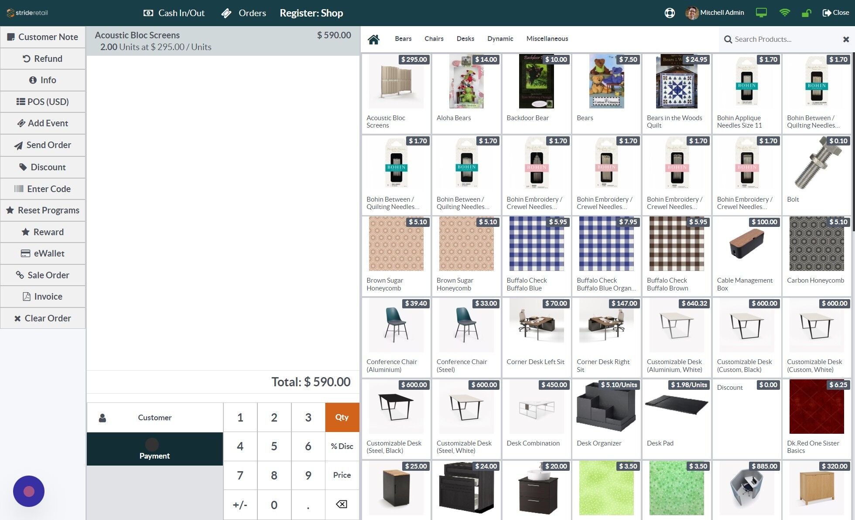The image size is (855, 520).
Task: Select the Conference Chair (Steel) product
Action: [466, 338]
